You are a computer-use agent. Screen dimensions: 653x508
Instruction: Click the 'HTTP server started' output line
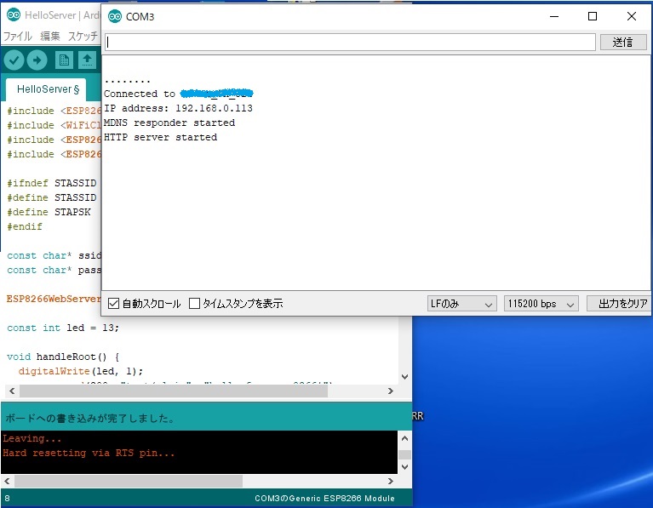[160, 137]
